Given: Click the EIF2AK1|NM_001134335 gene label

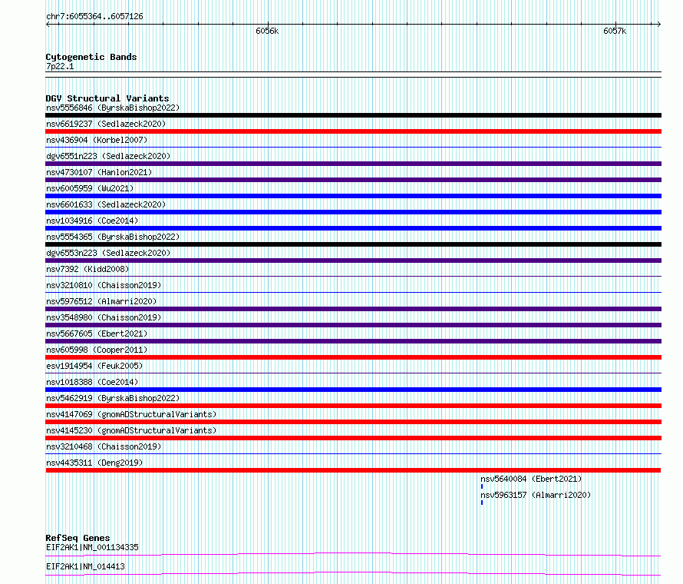Looking at the screenshot, I should [92, 547].
